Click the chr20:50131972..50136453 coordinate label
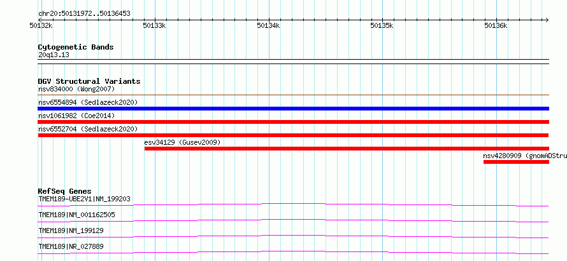 tap(84, 14)
